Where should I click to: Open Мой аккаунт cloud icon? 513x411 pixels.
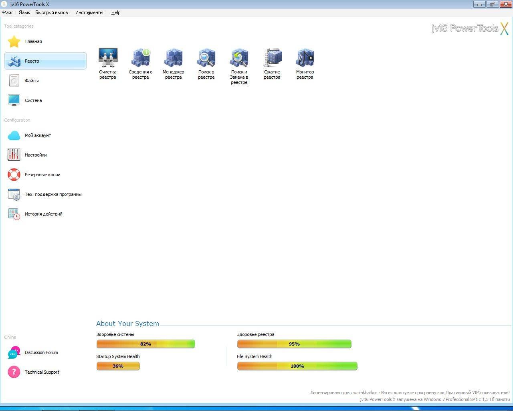pos(14,135)
